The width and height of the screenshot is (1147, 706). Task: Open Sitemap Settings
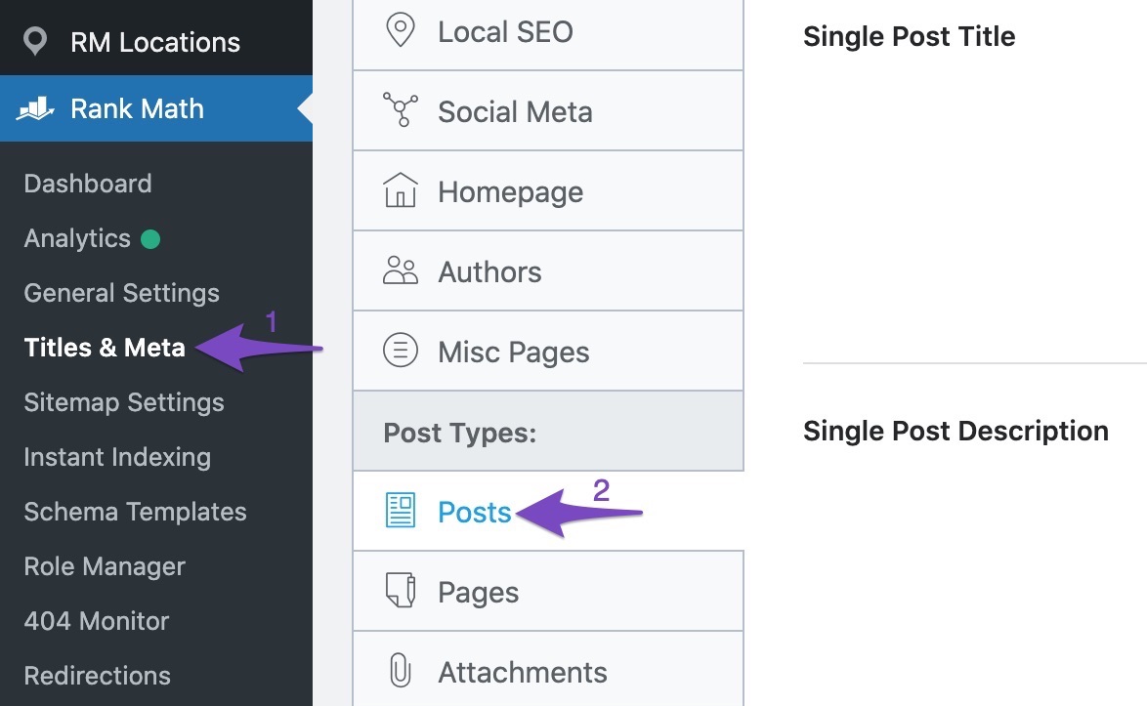point(124,402)
